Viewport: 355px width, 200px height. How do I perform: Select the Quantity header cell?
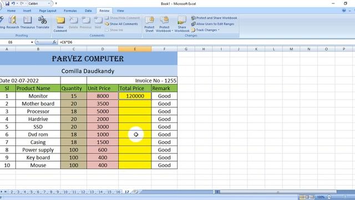74,88
